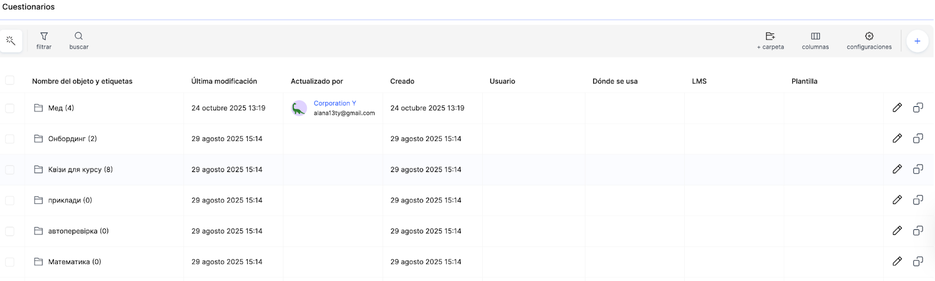Open the Квізи для курсу (8) folder

[x=80, y=170]
